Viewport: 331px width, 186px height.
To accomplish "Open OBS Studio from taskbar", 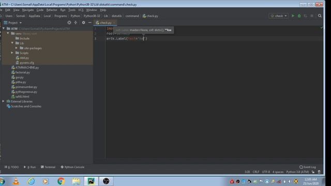I will point(106,181).
